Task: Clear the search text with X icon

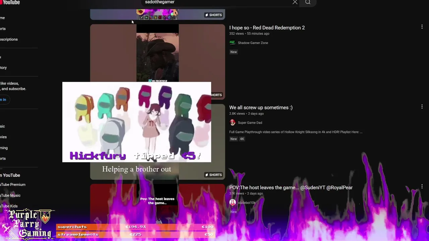Action: (x=295, y=2)
